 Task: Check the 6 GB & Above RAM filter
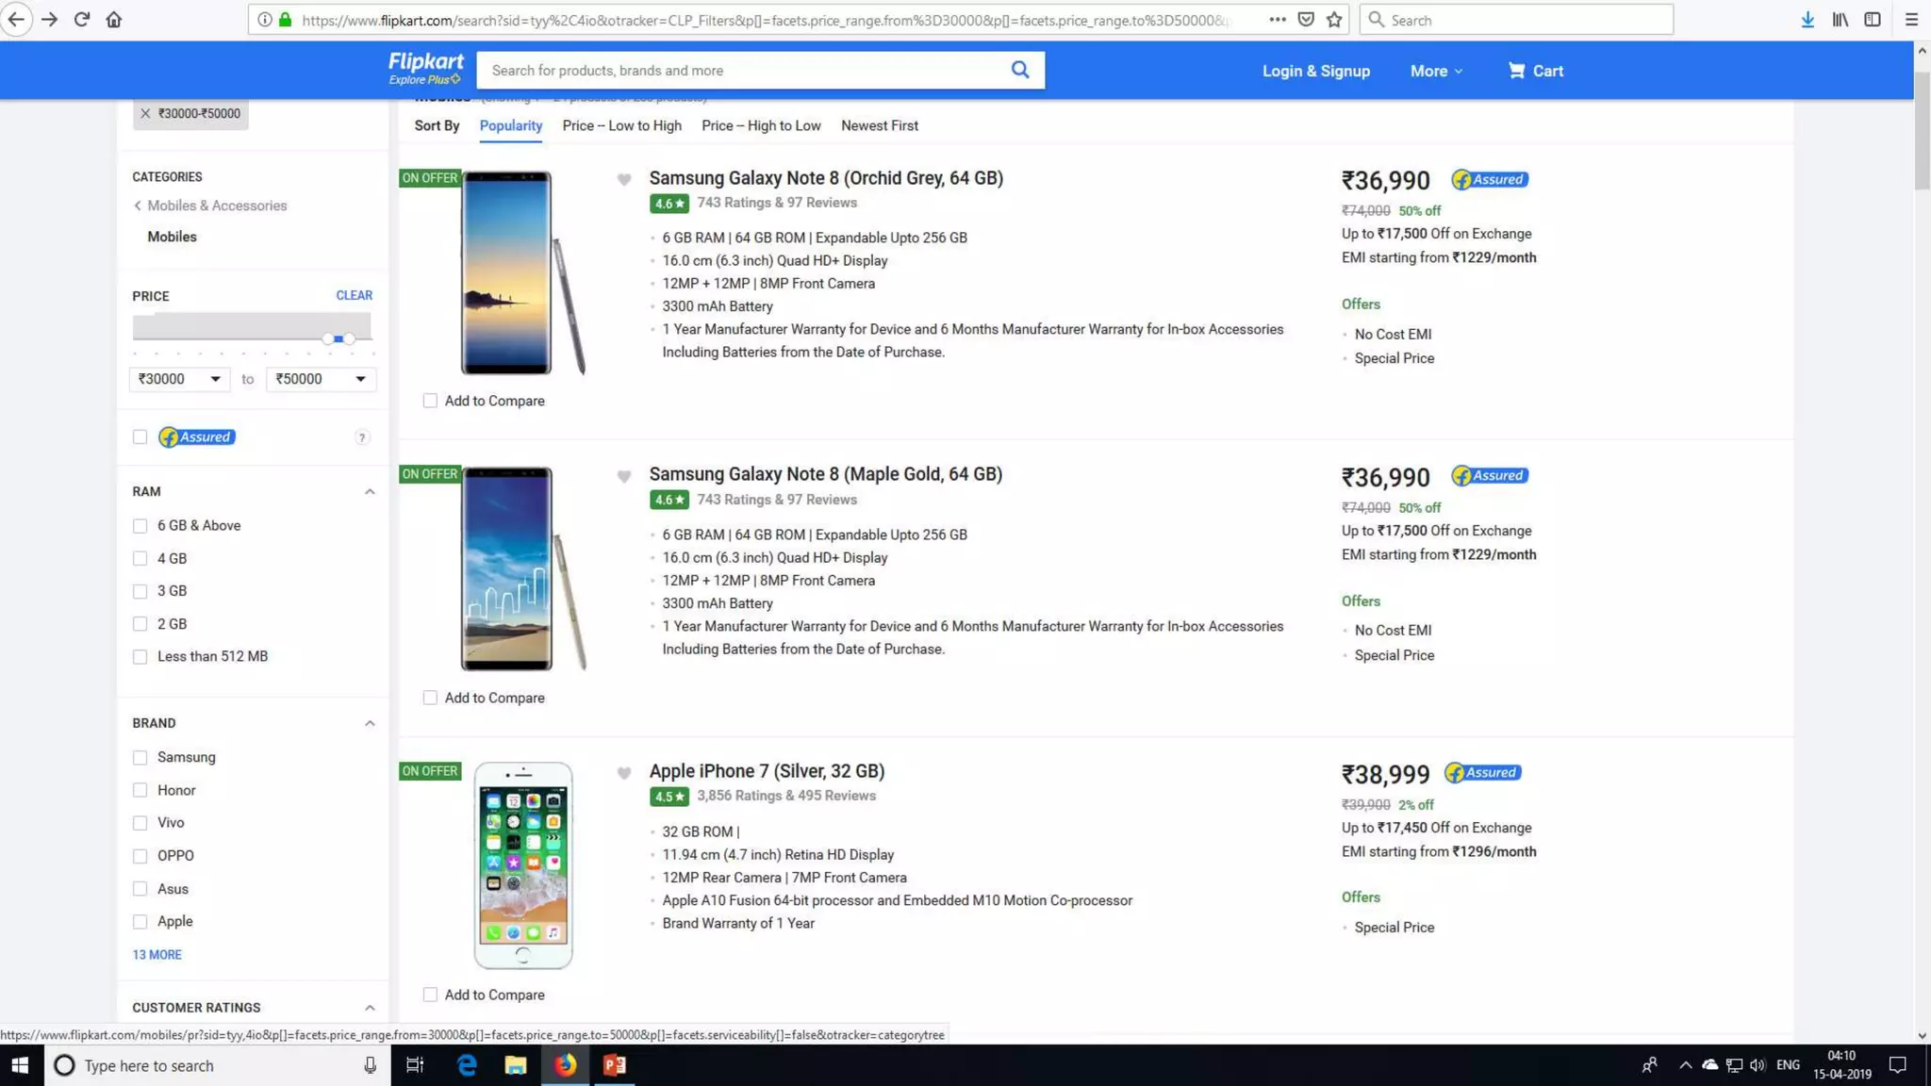pos(140,526)
